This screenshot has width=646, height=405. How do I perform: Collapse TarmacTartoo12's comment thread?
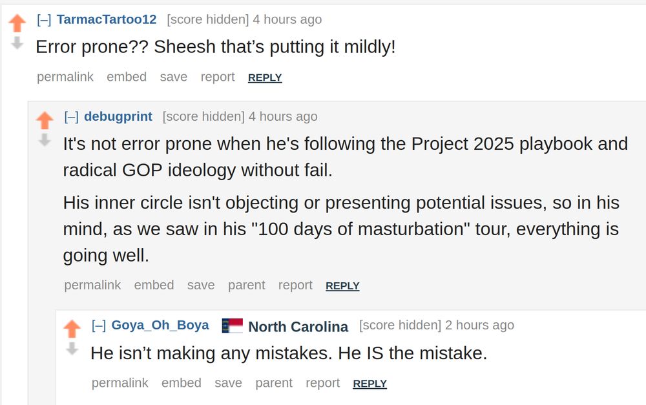(x=44, y=19)
